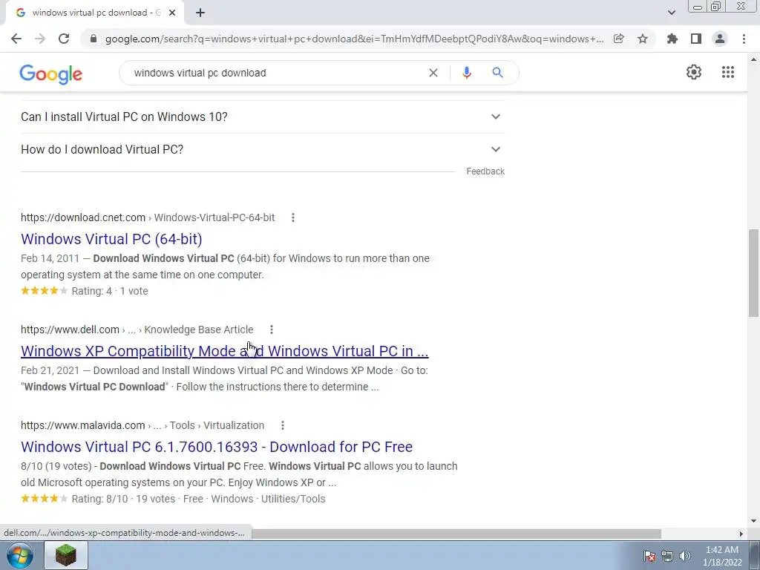Viewport: 760px width, 570px height.
Task: Click the www.malavida.com URL breadcrumb
Action: tap(142, 425)
